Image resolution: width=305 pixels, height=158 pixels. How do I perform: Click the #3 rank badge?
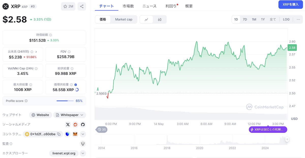(32, 6)
